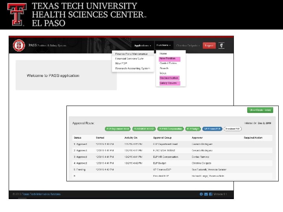Click the '2. Approved' status cell
This screenshot has height=212, width=283.
point(80,150)
